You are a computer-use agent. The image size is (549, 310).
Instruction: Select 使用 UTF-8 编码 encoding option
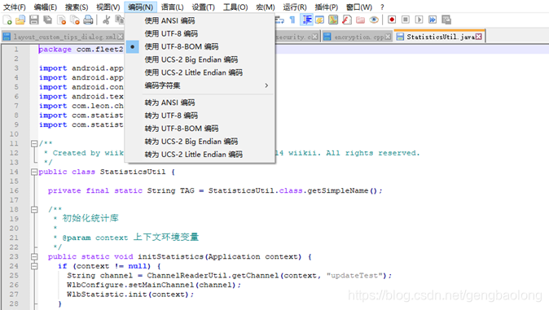200,33
